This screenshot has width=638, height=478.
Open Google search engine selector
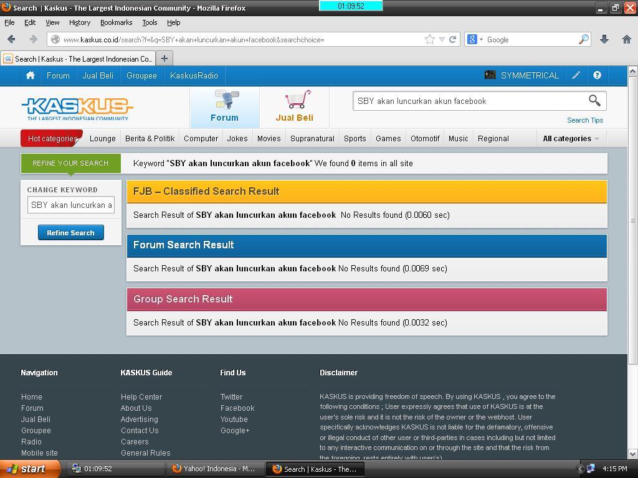point(475,39)
